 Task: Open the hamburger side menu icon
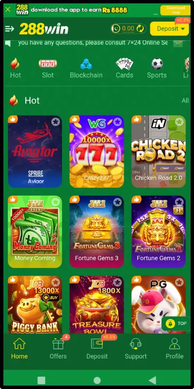pos(10,29)
